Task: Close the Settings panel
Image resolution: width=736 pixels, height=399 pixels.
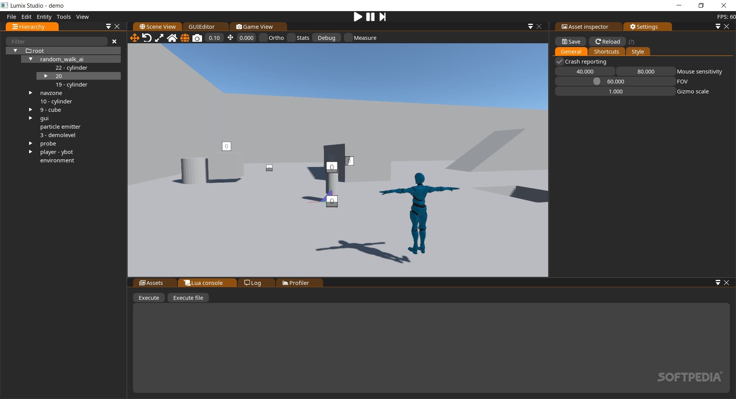Action: 726,26
